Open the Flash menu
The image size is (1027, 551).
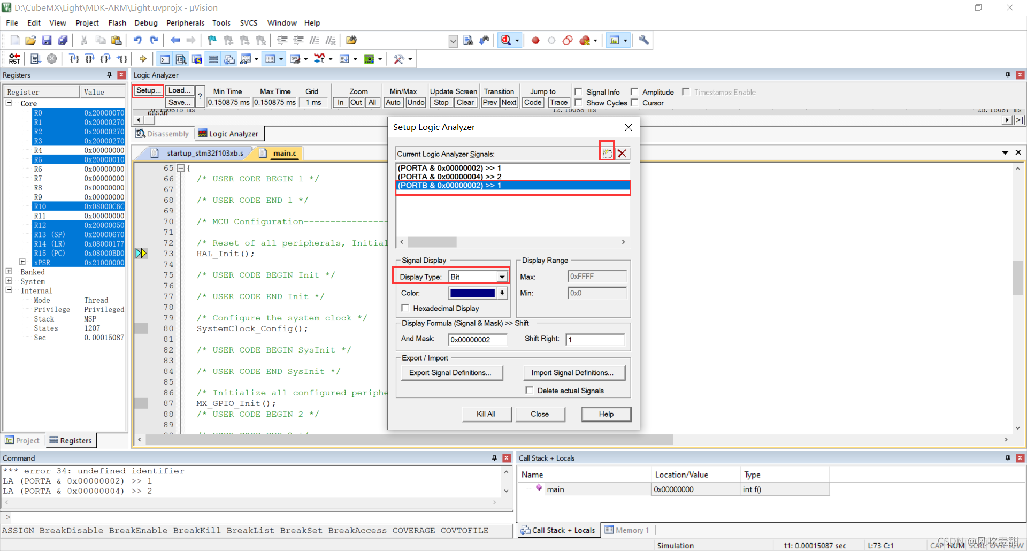pyautogui.click(x=117, y=23)
